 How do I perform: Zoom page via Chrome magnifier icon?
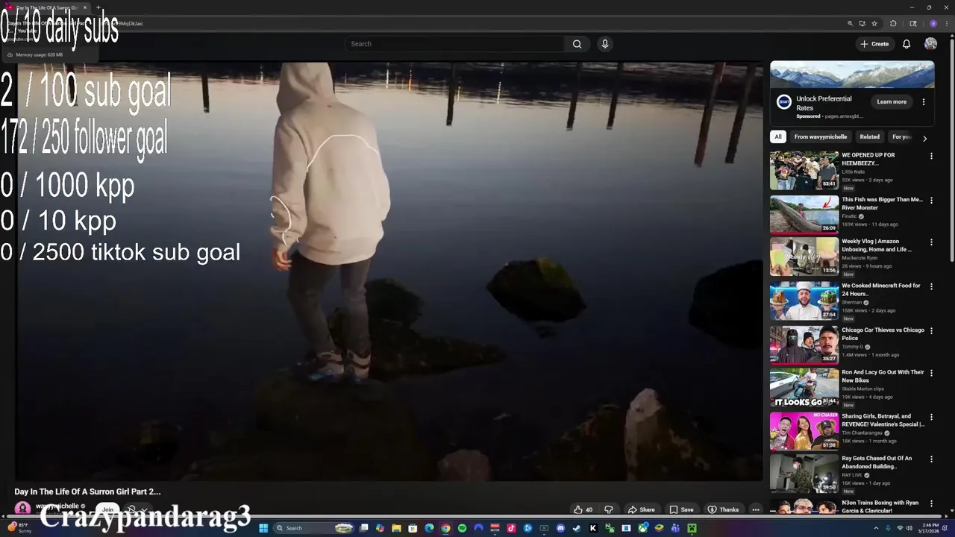pos(850,23)
